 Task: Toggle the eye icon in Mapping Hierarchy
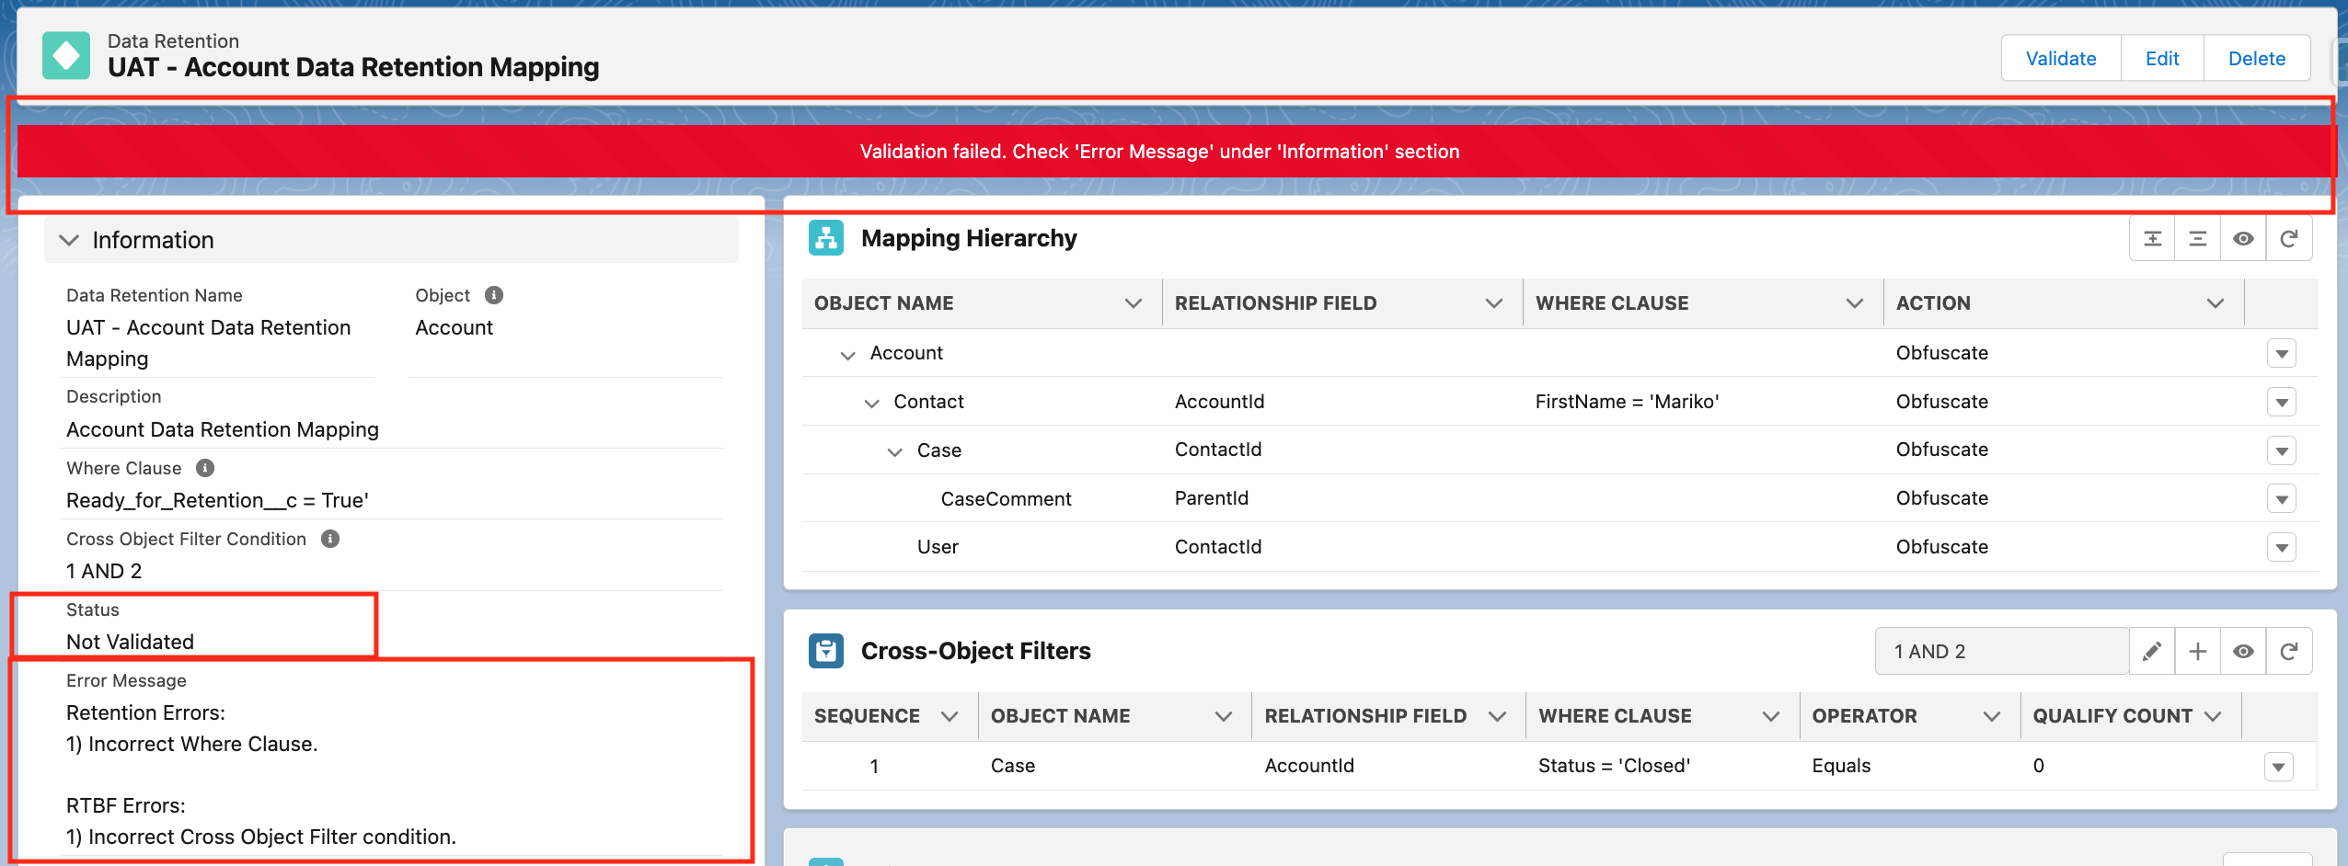tap(2243, 239)
